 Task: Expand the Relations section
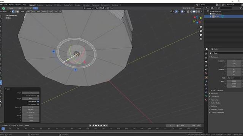coord(214,94)
